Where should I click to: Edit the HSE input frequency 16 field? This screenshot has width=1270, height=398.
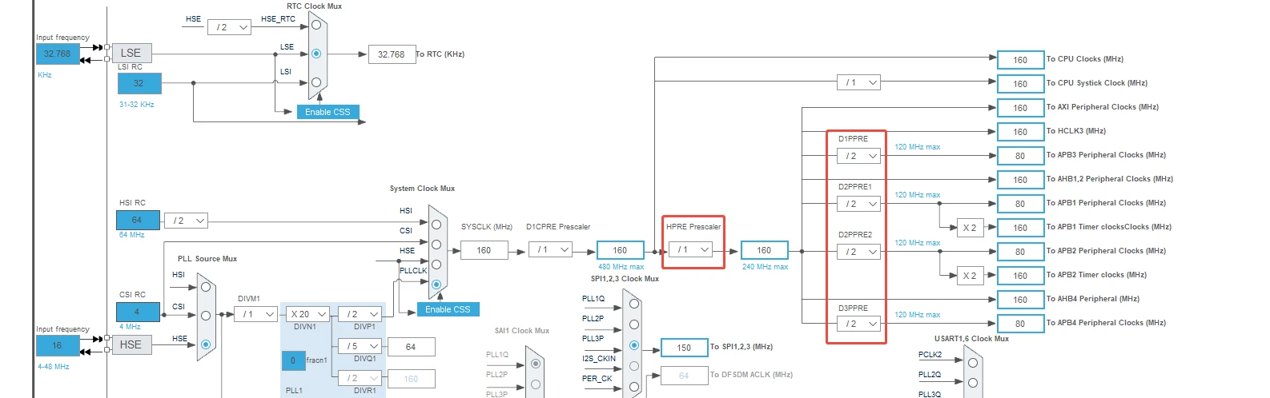[58, 345]
